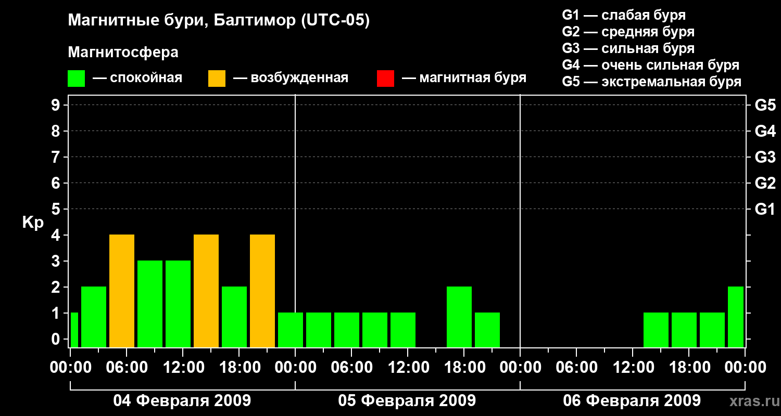
Task: Click the orange Kp 4 bar above 06:00, 04 Февраля
Action: coord(122,291)
